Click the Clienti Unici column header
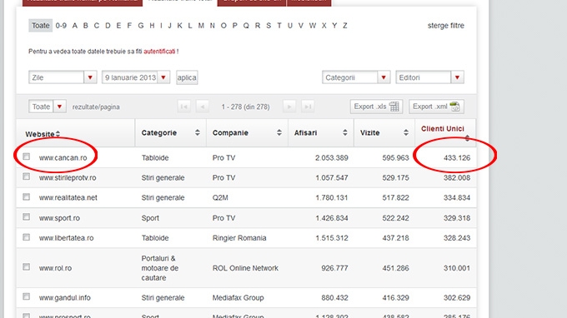 click(442, 129)
